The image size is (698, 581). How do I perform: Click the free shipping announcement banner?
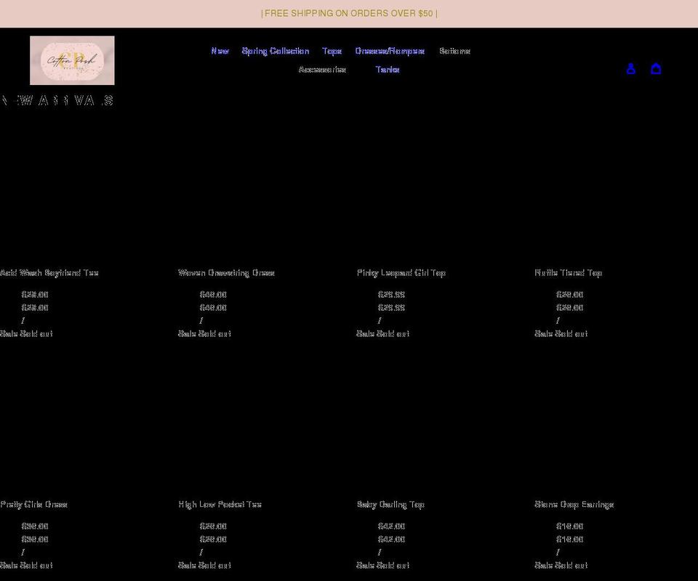tap(349, 14)
